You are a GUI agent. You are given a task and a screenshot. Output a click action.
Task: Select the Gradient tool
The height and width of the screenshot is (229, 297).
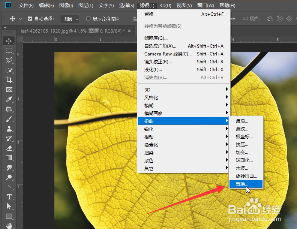click(x=9, y=158)
